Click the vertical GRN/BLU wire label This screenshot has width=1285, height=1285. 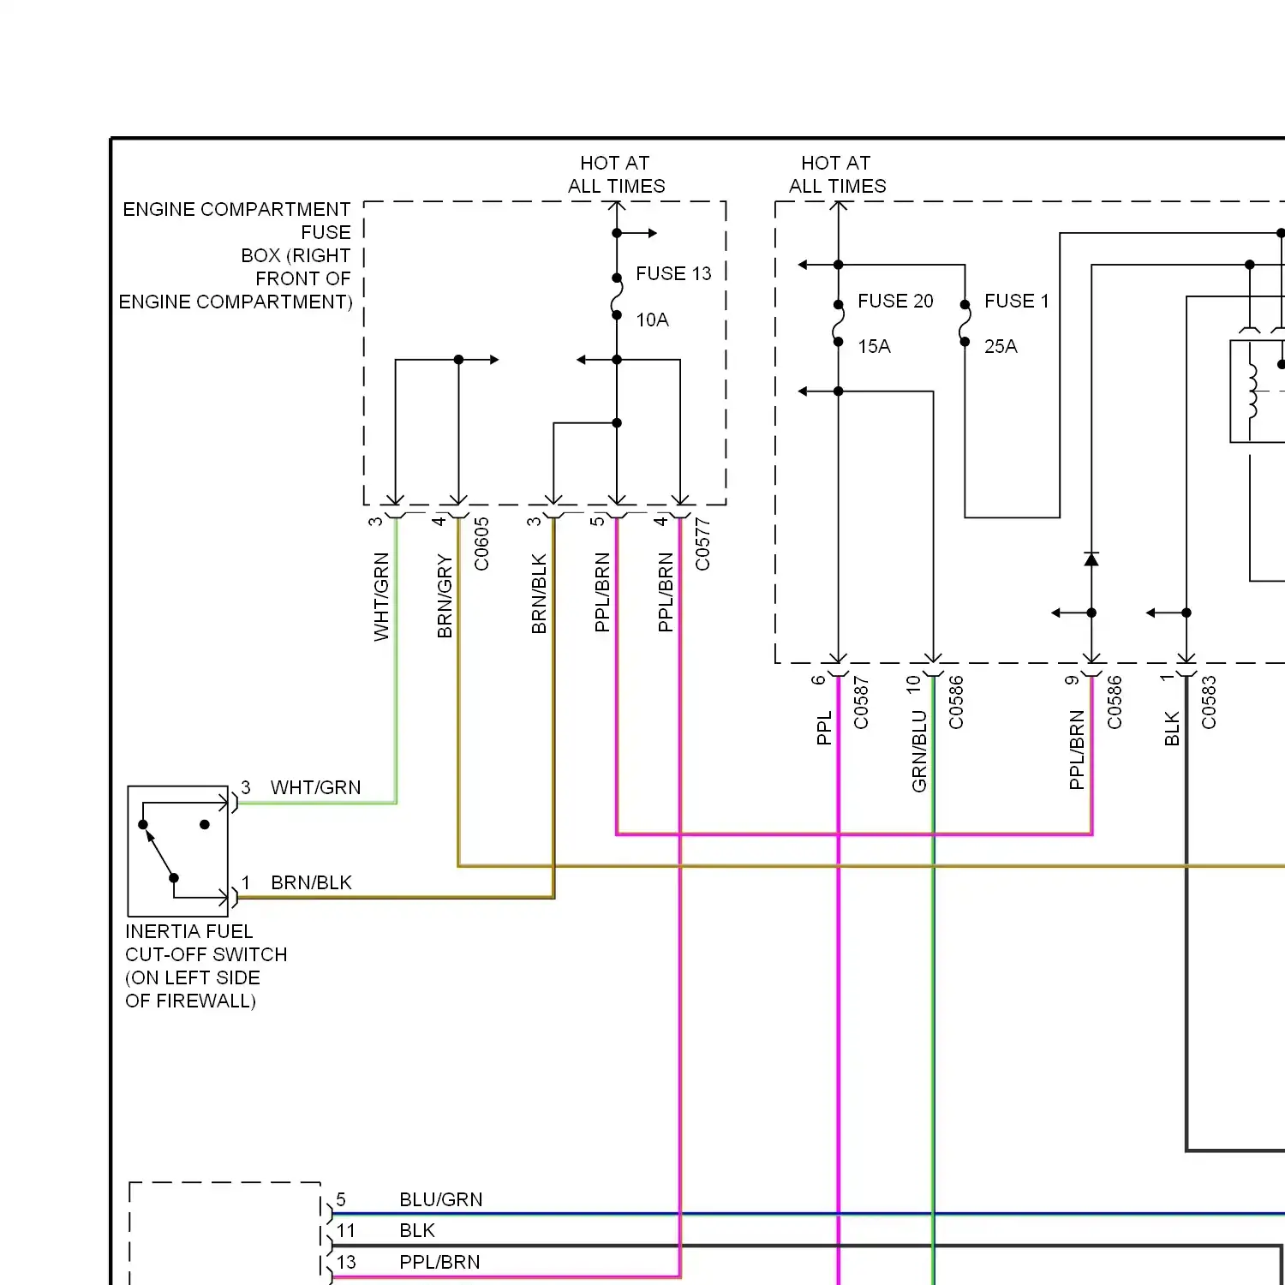coord(919,751)
